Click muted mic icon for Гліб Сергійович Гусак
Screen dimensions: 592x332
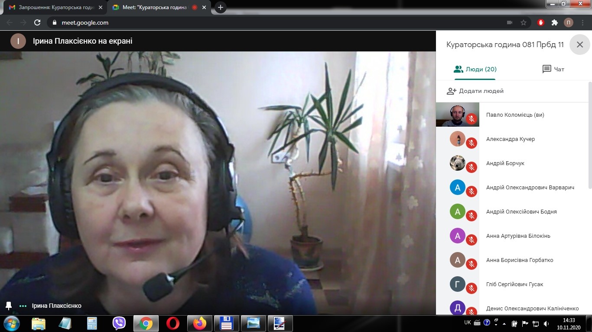(x=472, y=288)
